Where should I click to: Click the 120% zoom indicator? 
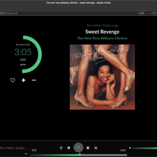coord(141,13)
